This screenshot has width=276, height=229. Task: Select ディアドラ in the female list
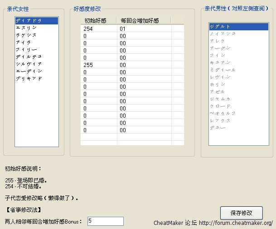[29, 20]
